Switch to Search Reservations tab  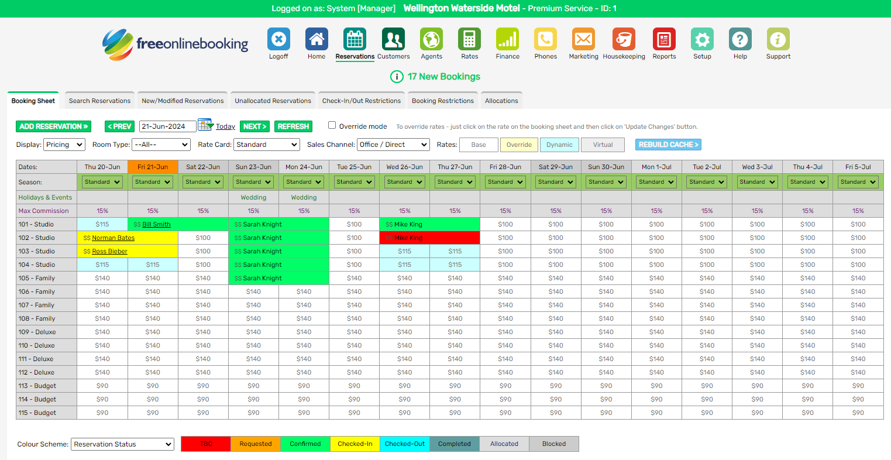click(x=99, y=101)
